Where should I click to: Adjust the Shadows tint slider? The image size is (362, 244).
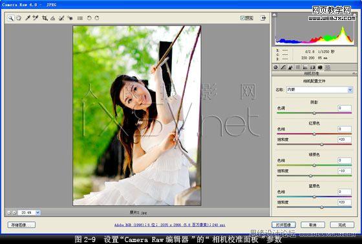pos(314,113)
